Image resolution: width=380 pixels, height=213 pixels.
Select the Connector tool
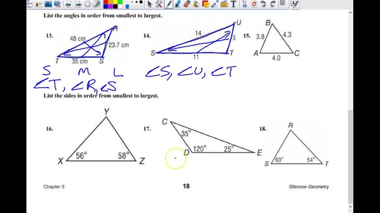pyautogui.click(x=215, y=4)
